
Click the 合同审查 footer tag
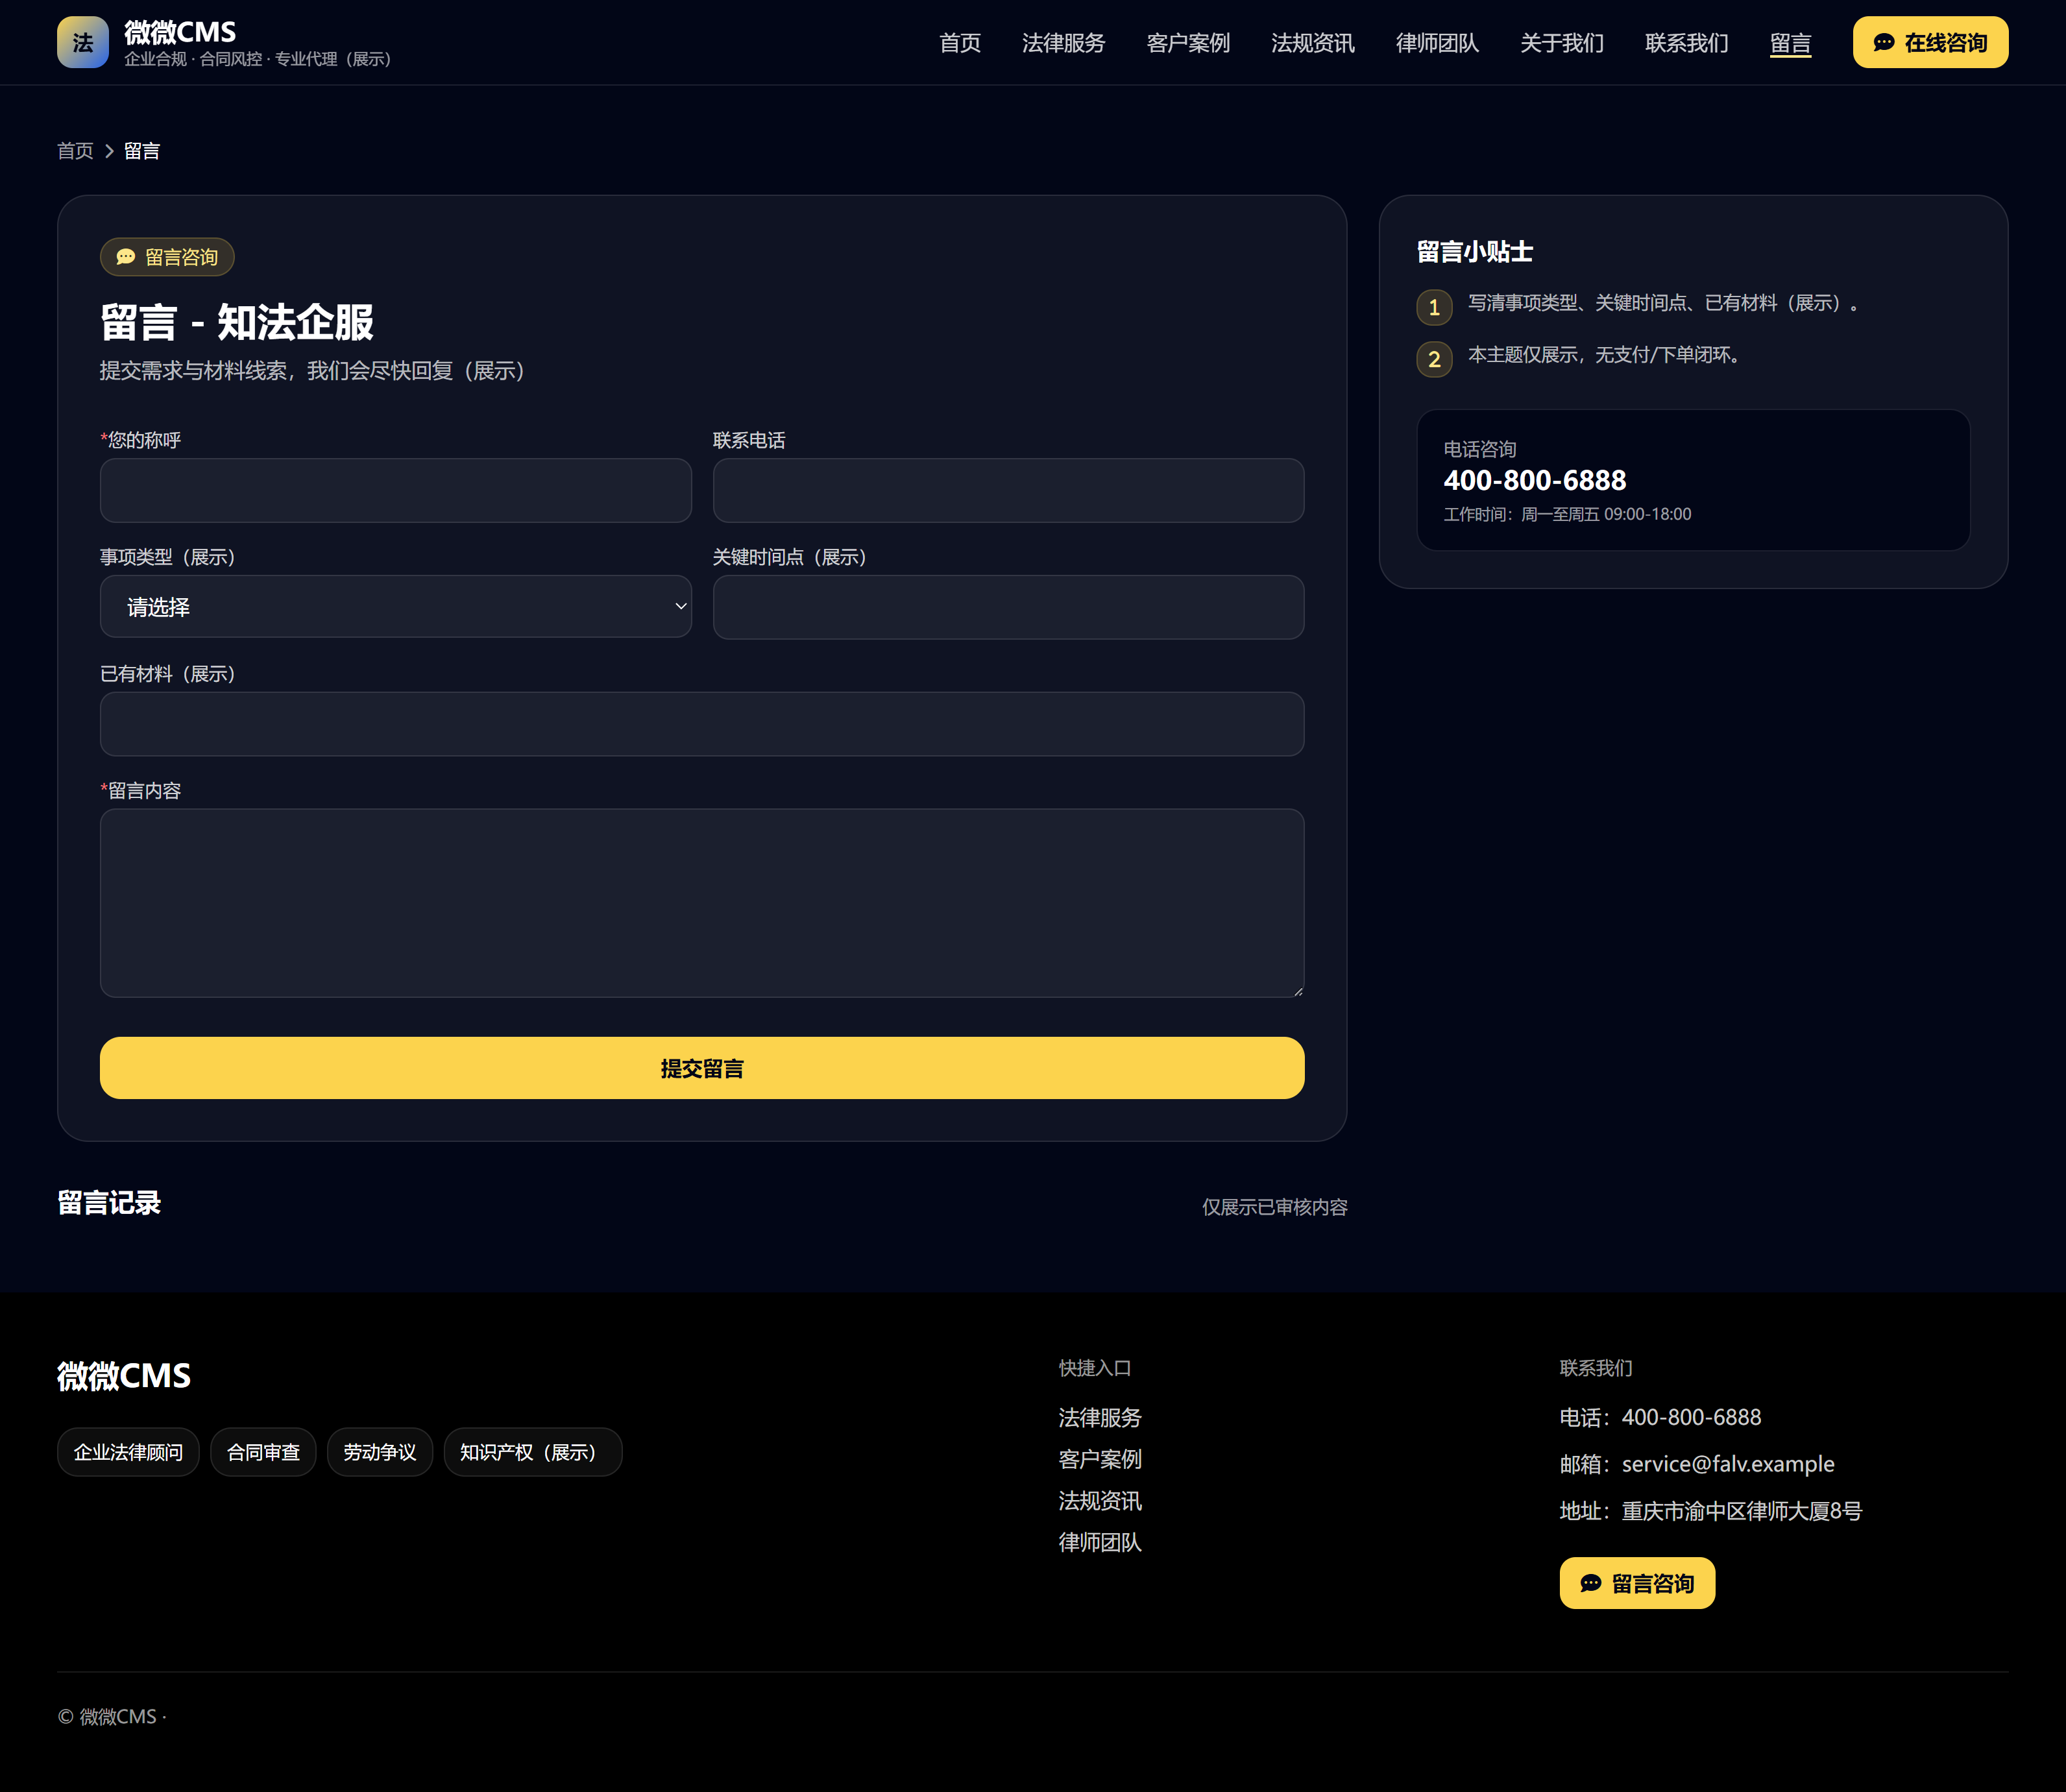point(263,1452)
